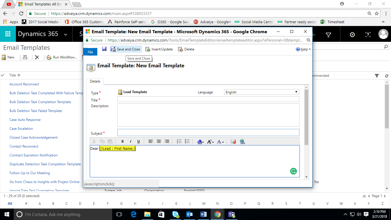Toggle Italic formatting

[131, 142]
